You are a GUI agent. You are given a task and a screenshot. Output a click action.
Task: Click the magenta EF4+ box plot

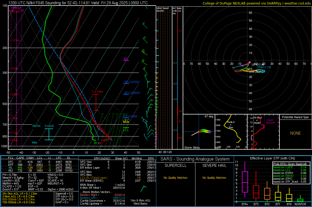click(245, 182)
